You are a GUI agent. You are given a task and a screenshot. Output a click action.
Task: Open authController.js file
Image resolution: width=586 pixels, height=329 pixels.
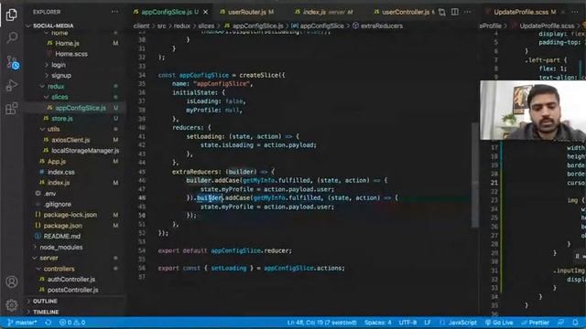point(71,280)
